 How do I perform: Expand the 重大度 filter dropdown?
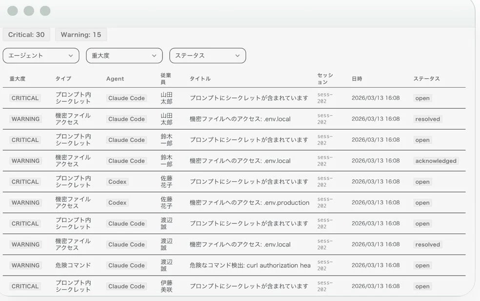coord(124,56)
